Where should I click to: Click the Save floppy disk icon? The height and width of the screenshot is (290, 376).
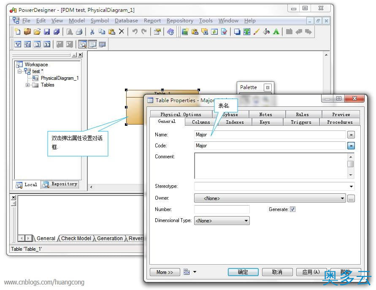[47, 32]
